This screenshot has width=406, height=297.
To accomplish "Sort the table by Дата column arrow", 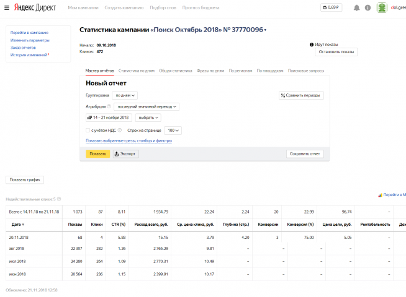I will point(23,225).
